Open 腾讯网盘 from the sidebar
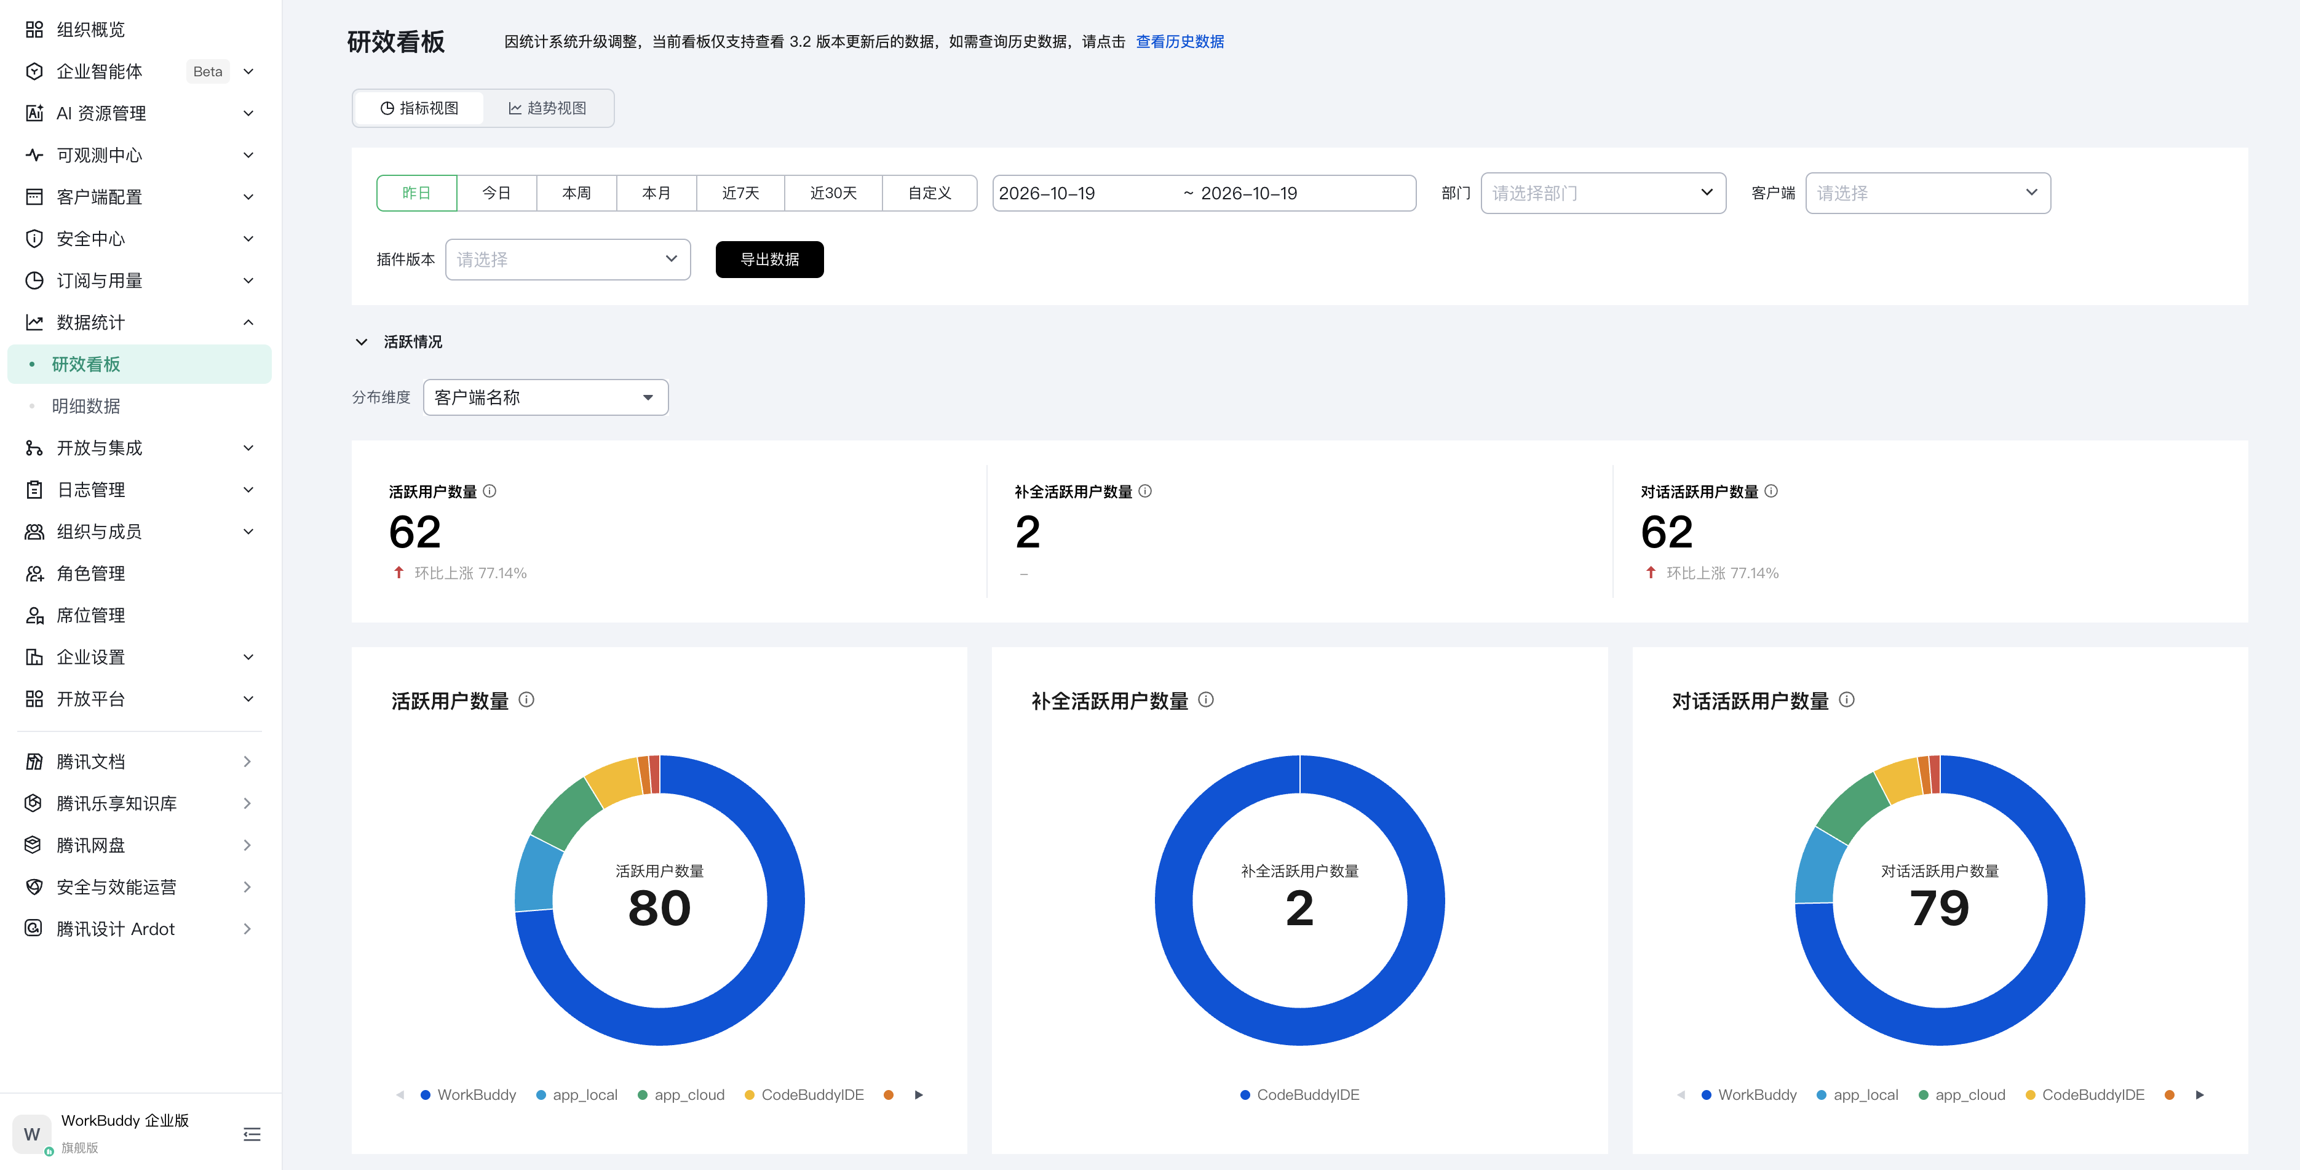 [139, 845]
